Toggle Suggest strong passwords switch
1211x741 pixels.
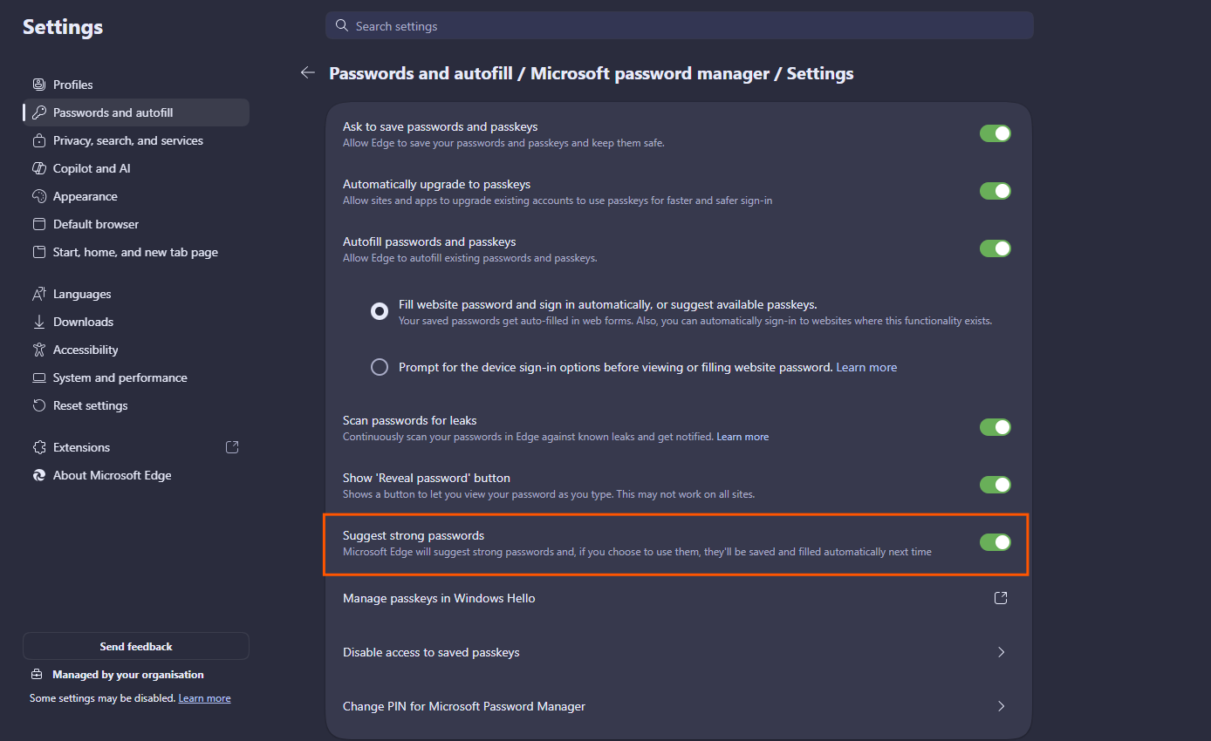coord(995,542)
